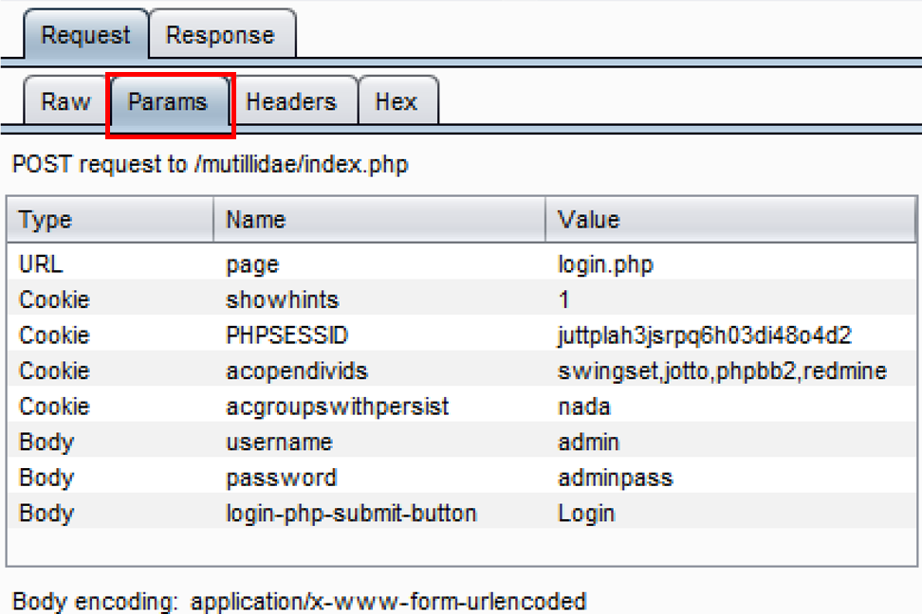Open the Response tab

(x=221, y=35)
